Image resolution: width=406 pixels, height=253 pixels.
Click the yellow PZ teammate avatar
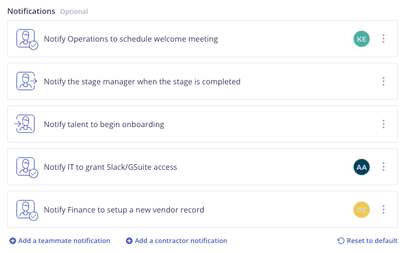(362, 210)
